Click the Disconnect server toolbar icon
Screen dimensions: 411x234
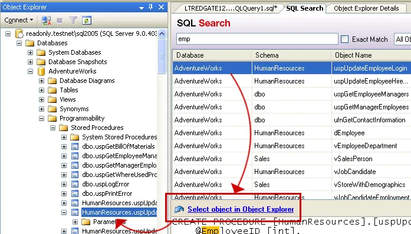(46, 20)
